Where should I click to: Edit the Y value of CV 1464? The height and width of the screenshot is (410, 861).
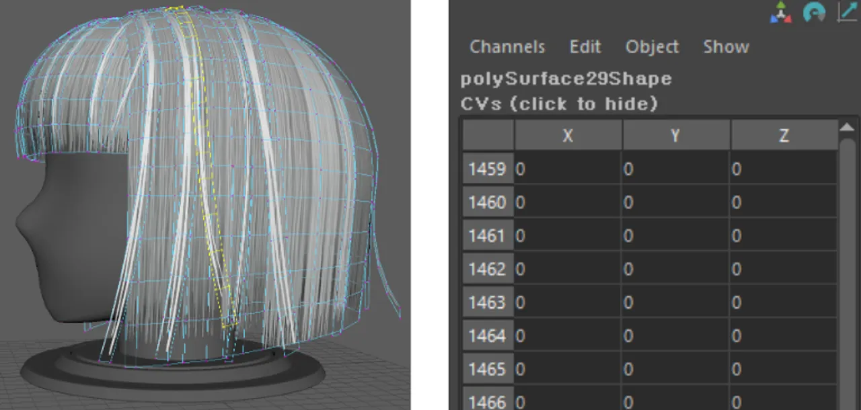coord(675,336)
